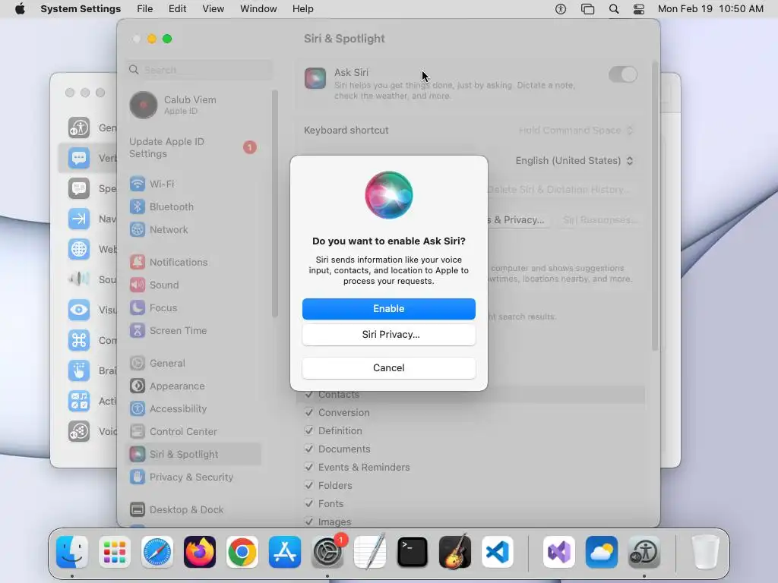
Task: Click the Siri Responses button
Action: tap(600, 219)
